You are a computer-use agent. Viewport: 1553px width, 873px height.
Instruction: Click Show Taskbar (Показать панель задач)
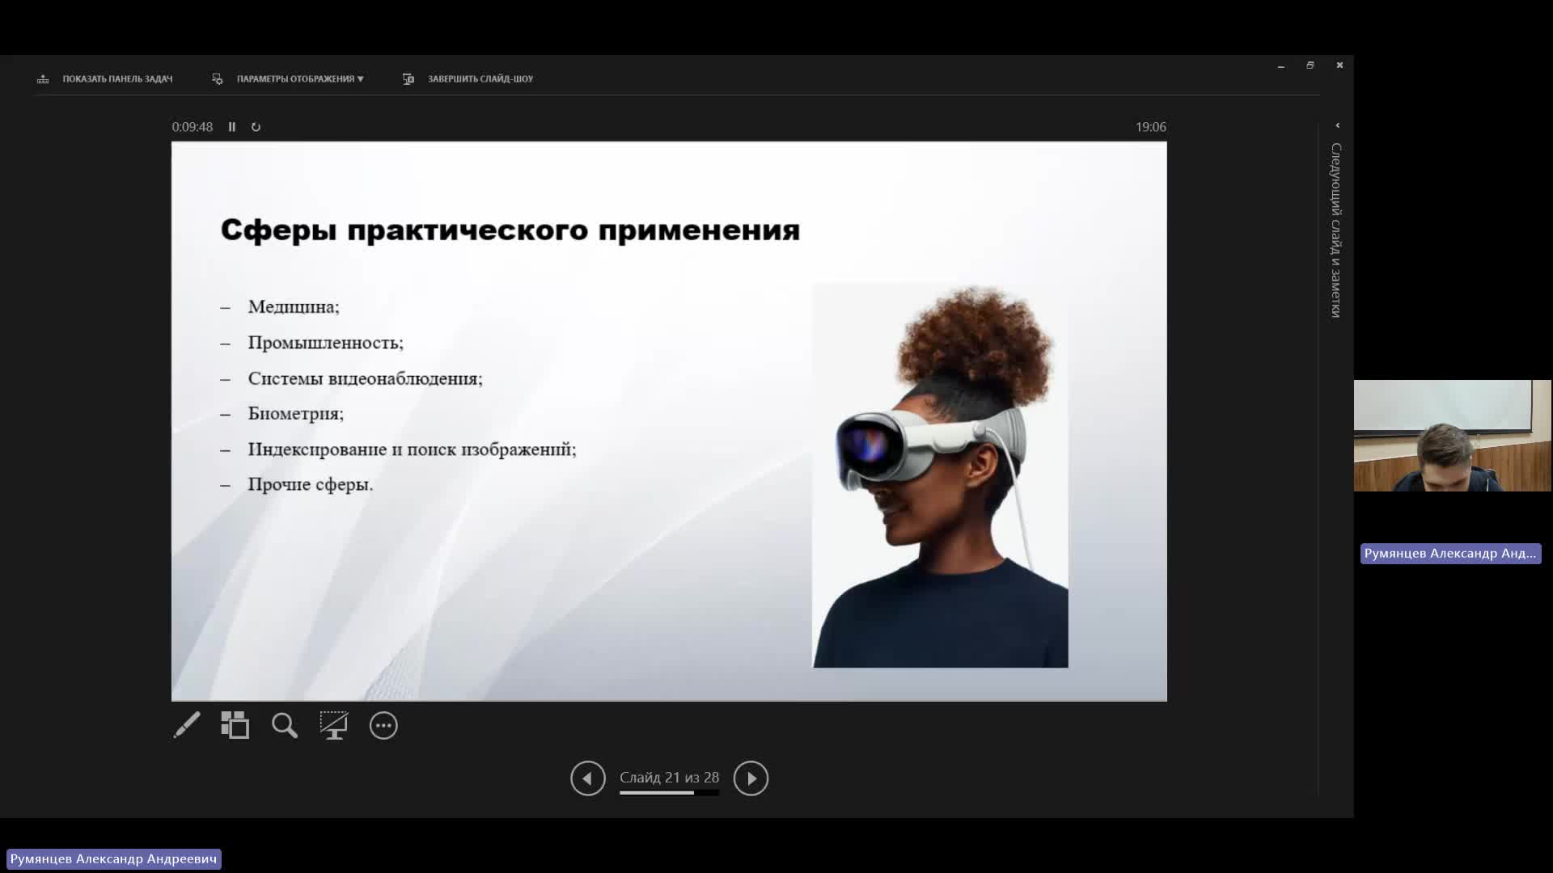[117, 78]
